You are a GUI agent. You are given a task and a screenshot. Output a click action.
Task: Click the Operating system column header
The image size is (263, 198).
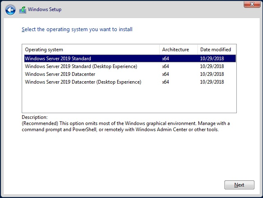[44, 50]
